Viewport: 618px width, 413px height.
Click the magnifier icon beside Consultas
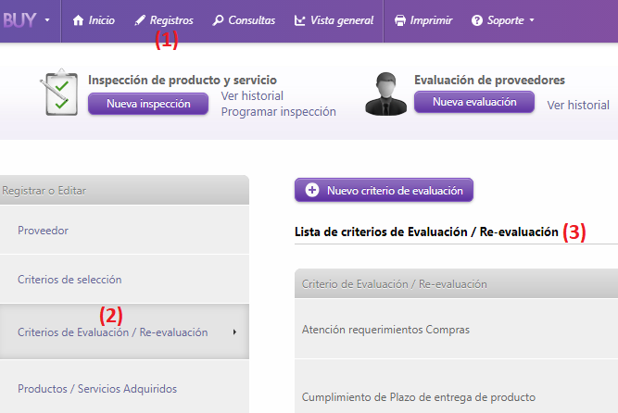[218, 20]
